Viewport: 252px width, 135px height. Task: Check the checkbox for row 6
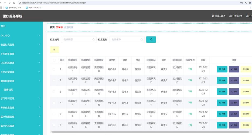point(54,125)
